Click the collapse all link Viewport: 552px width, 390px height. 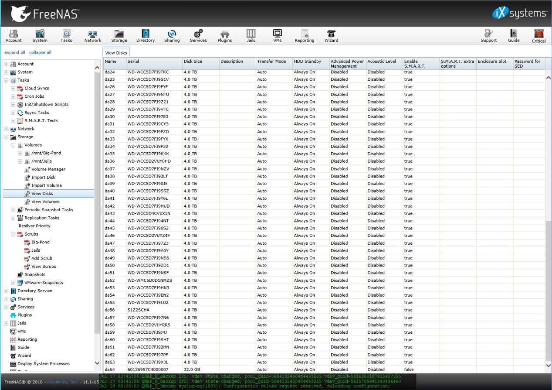pyautogui.click(x=40, y=52)
